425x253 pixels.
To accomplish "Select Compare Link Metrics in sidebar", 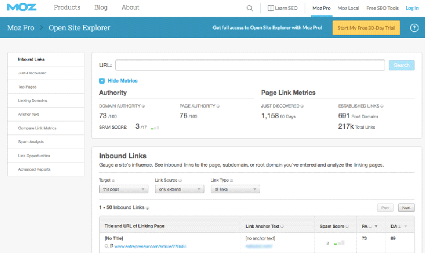I will (46, 128).
